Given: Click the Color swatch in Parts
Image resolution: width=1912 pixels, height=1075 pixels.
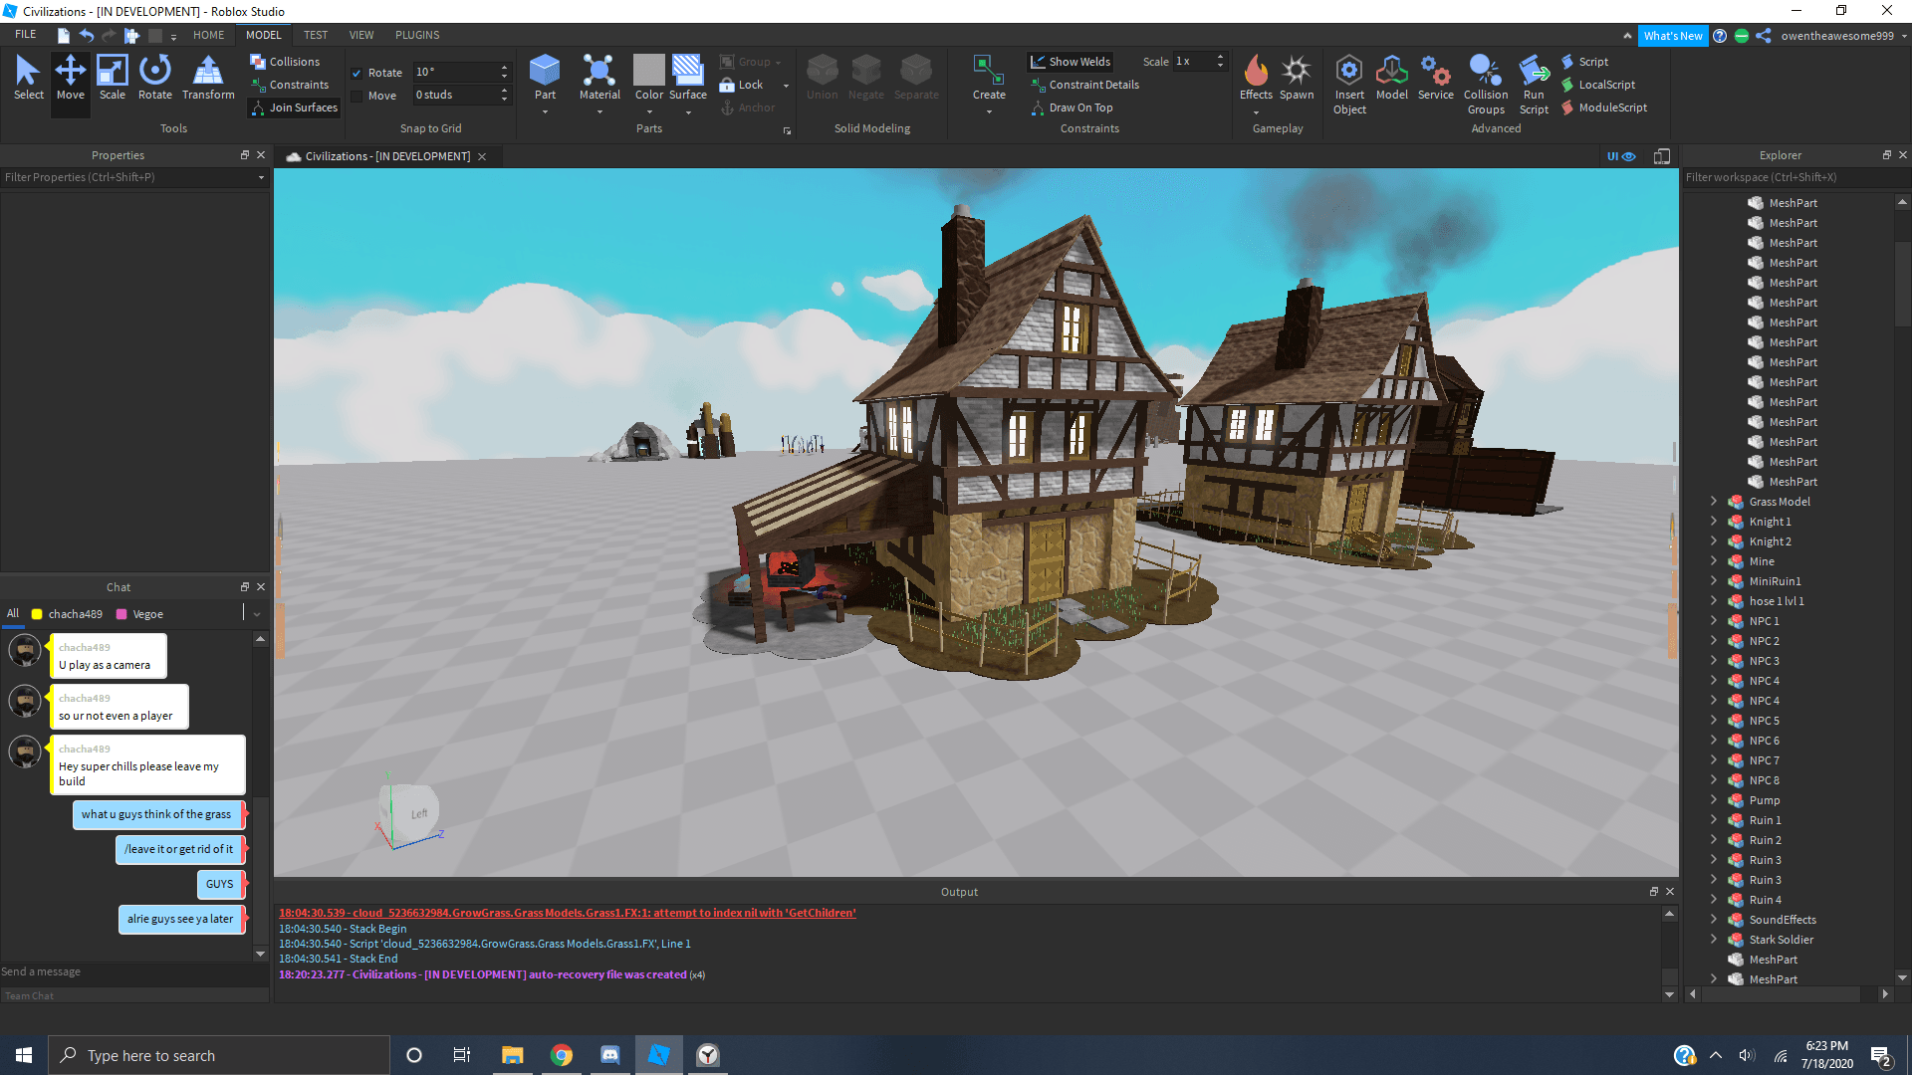Looking at the screenshot, I should tap(649, 70).
